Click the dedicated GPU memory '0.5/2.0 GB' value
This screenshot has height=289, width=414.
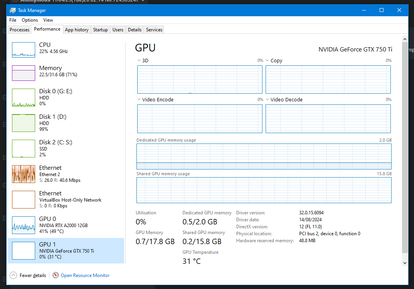point(200,222)
